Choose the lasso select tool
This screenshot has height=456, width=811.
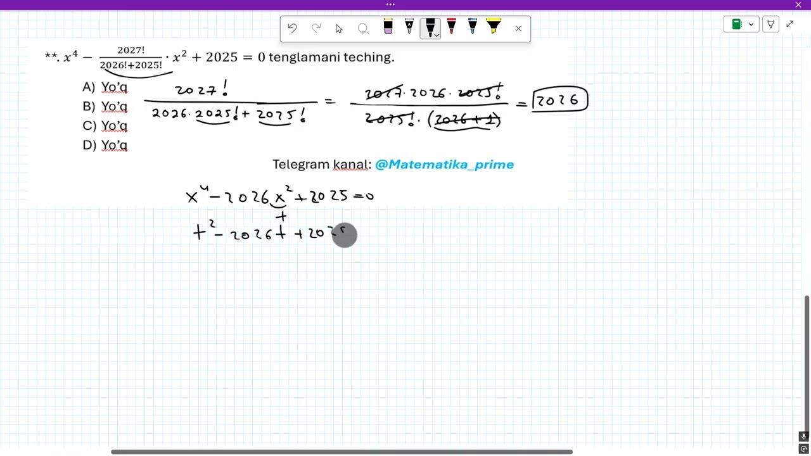(363, 28)
